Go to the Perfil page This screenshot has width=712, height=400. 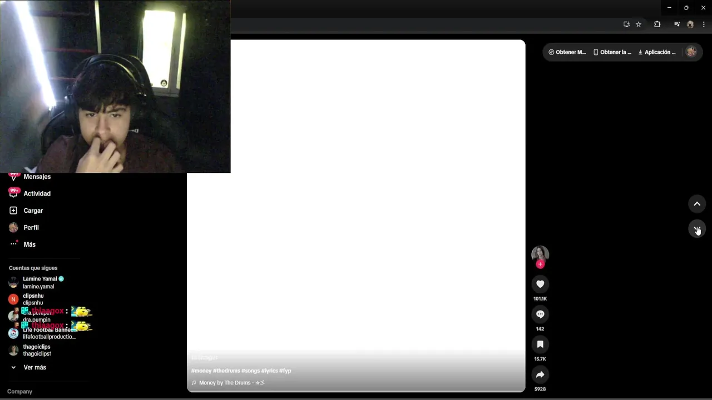point(31,228)
